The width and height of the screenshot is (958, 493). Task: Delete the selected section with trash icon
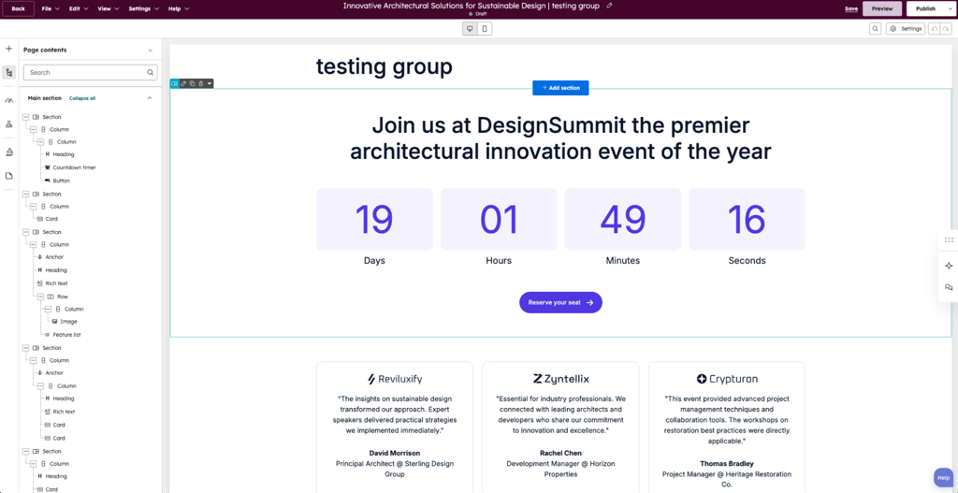pos(200,83)
